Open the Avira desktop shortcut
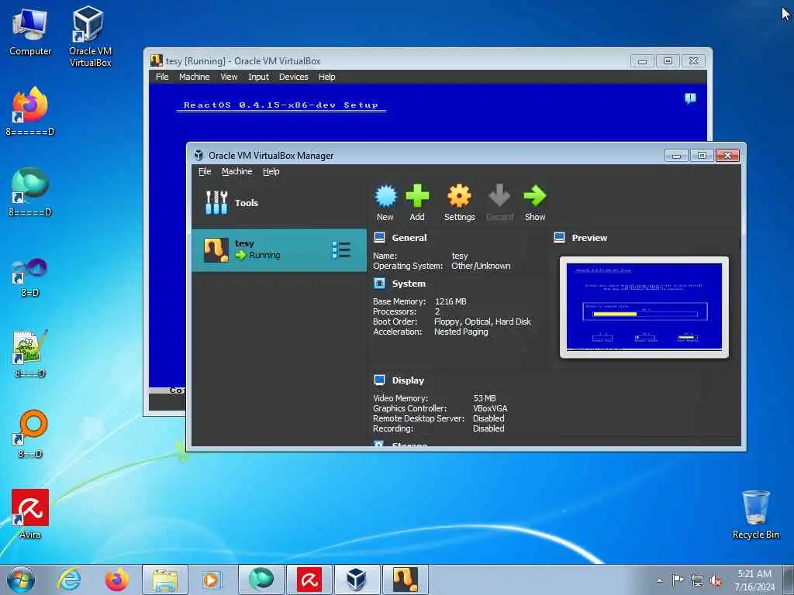This screenshot has width=794, height=595. [x=30, y=514]
